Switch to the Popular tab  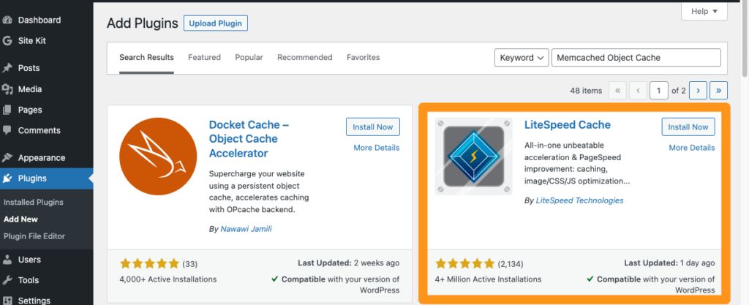tap(249, 58)
